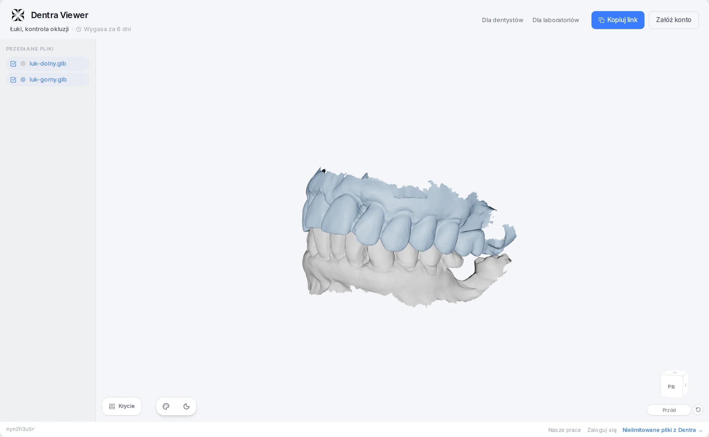Image resolution: width=709 pixels, height=437 pixels.
Task: Click the sliders icon in Krycie button
Action: [112, 406]
